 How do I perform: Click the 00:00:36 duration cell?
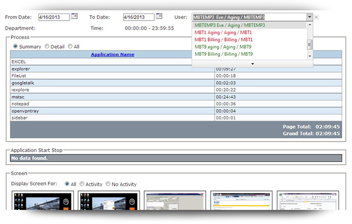tap(278, 104)
